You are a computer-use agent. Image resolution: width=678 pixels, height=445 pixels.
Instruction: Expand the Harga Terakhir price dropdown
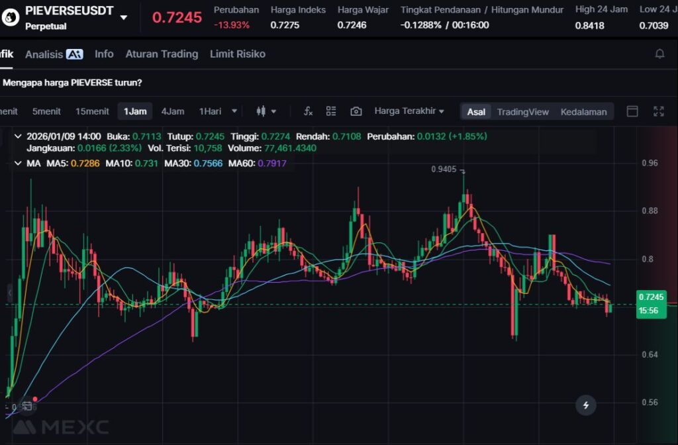(409, 111)
